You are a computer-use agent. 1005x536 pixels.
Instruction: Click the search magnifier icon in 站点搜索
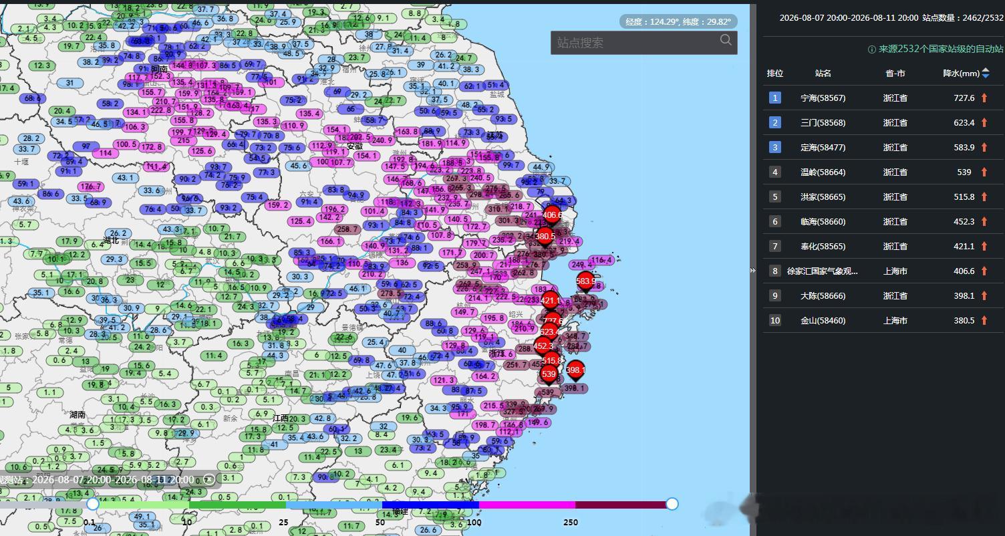[726, 41]
